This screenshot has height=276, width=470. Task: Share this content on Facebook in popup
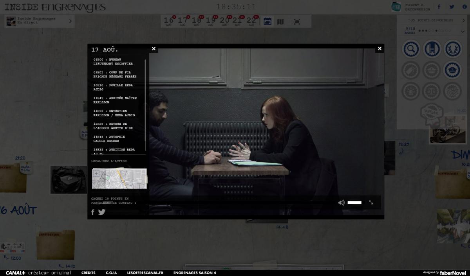click(93, 212)
